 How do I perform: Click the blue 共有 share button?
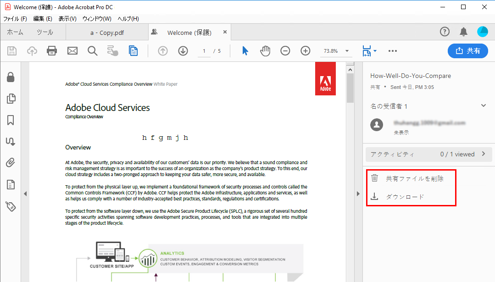coord(468,51)
